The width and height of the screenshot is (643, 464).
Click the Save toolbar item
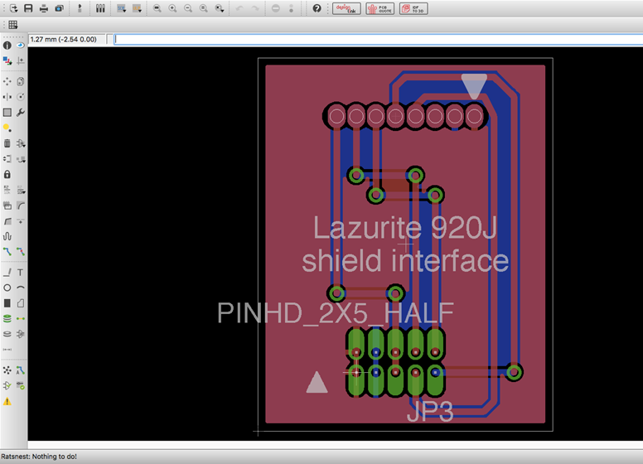[28, 8]
